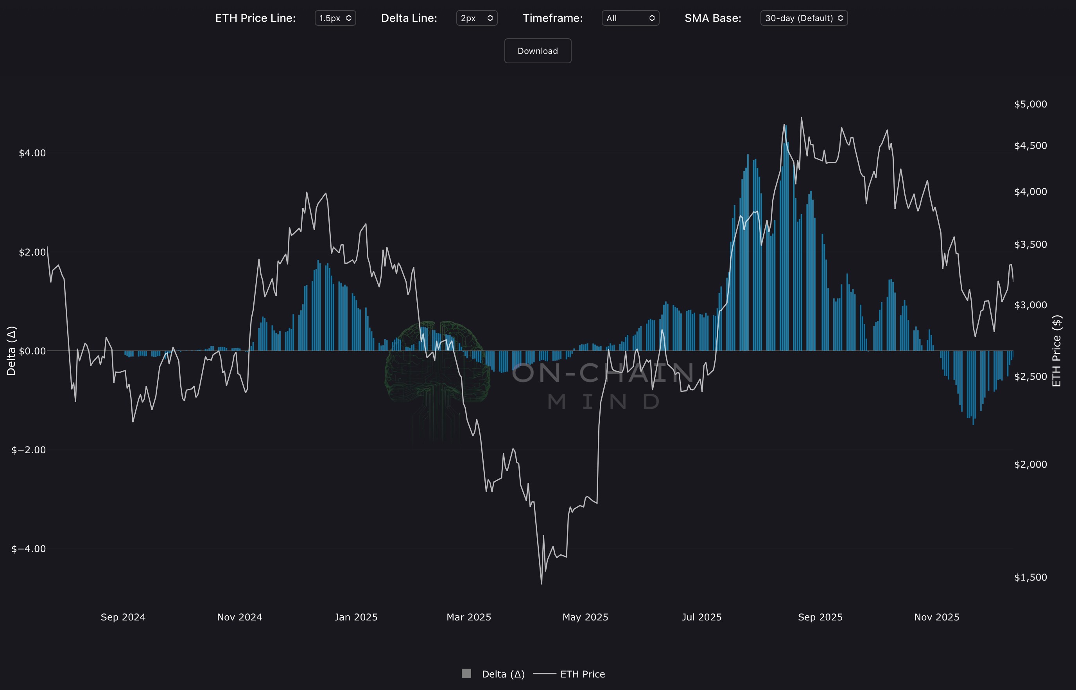Click the Sep 2024 x-axis label
This screenshot has width=1076, height=690.
tap(123, 617)
